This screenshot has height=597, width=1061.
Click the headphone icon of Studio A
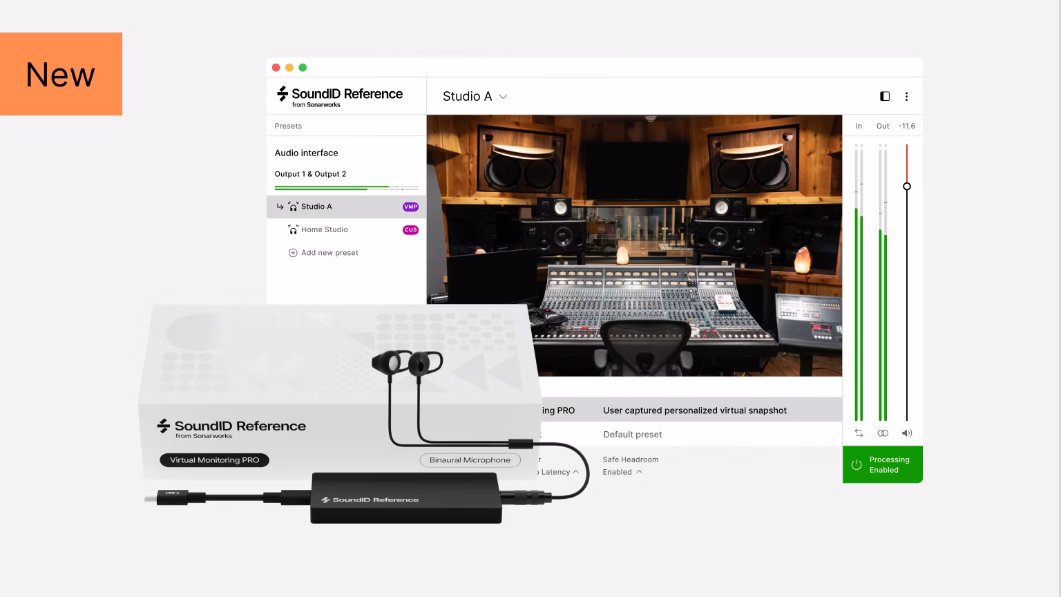click(293, 207)
